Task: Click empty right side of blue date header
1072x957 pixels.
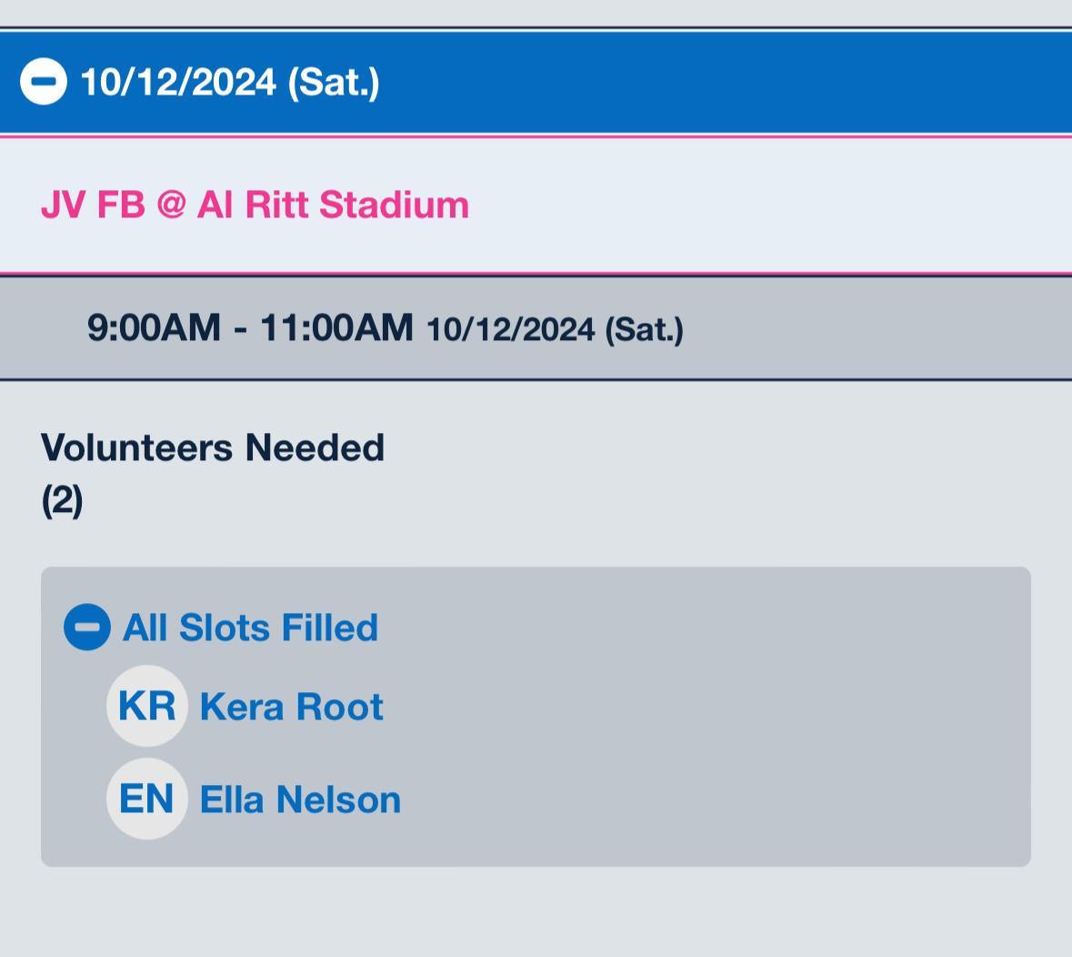Action: [773, 82]
